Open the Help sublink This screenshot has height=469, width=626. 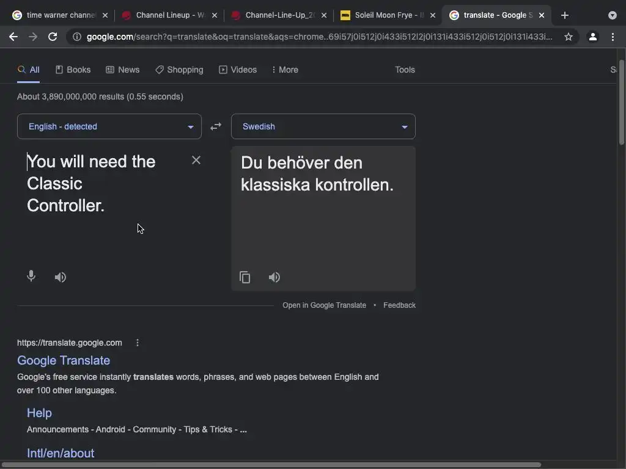pos(39,413)
